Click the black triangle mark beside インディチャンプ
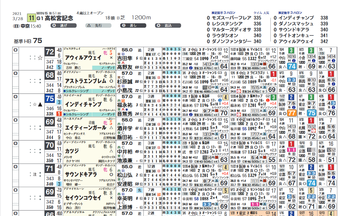 40,105
